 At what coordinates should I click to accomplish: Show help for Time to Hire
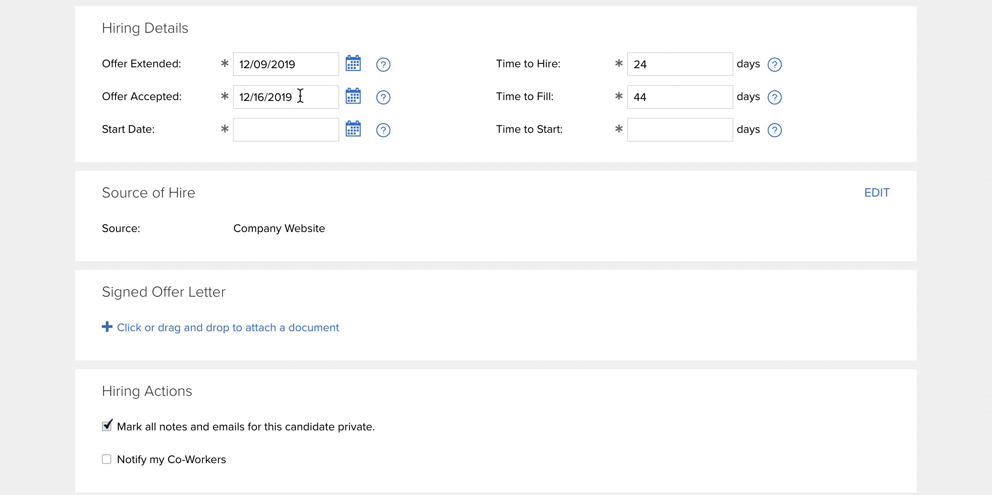[775, 65]
